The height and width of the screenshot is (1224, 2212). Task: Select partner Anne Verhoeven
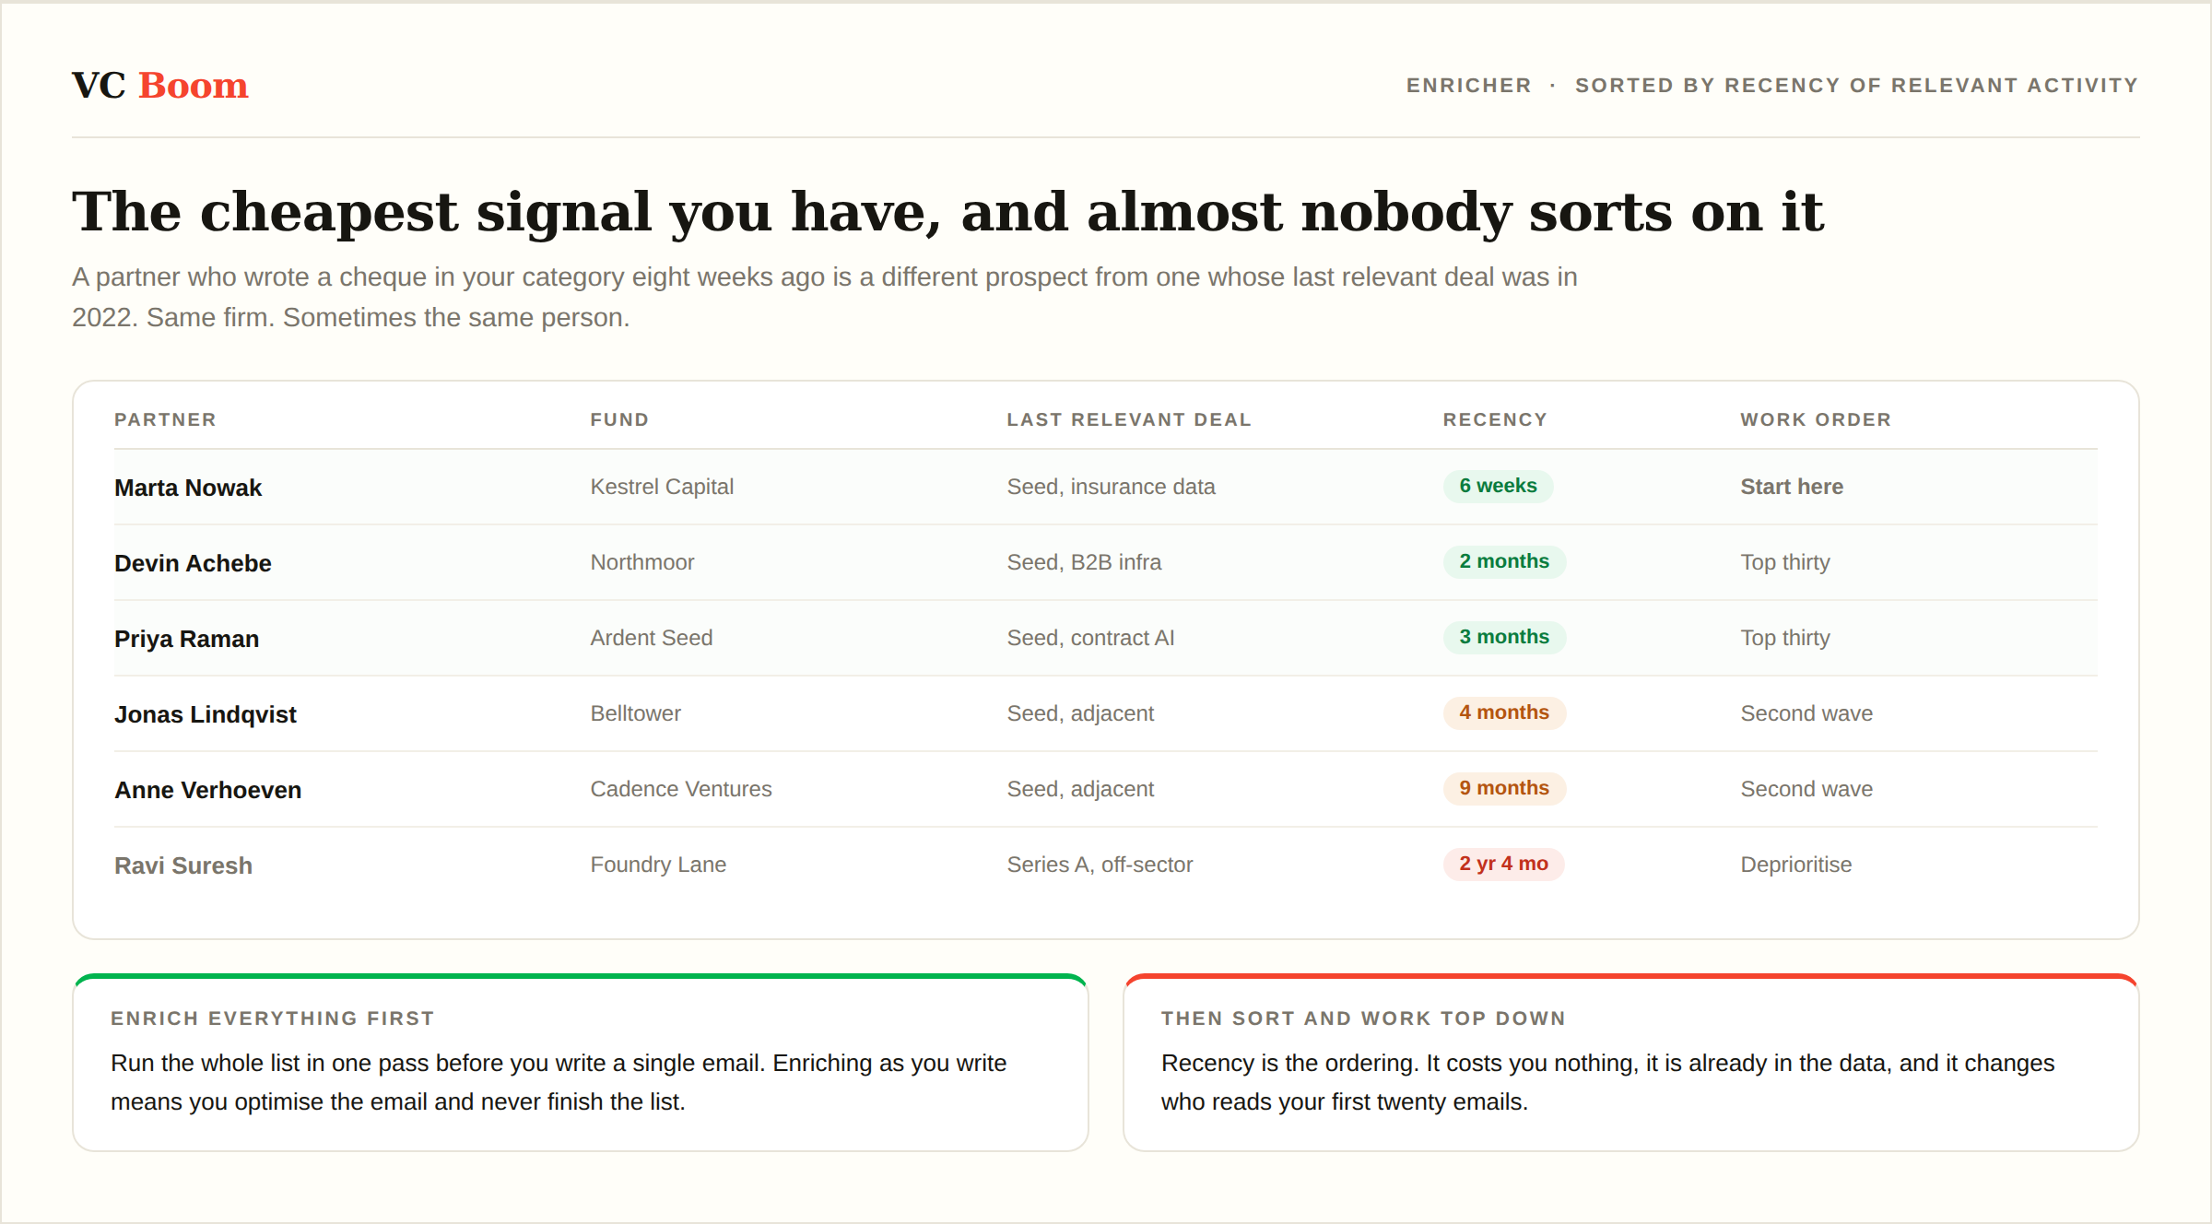(207, 790)
